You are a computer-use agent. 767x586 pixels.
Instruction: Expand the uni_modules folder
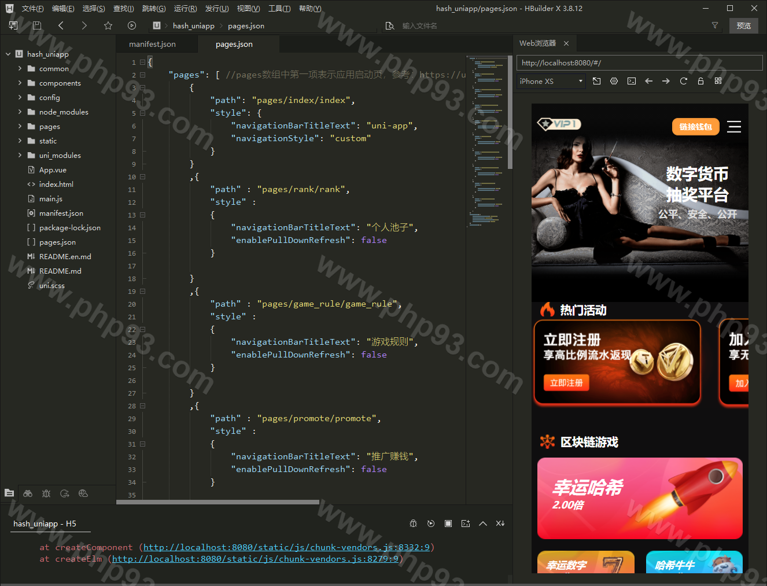(x=20, y=156)
